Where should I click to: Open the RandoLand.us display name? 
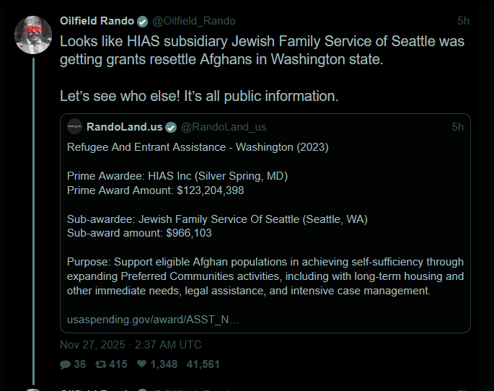[x=124, y=127]
